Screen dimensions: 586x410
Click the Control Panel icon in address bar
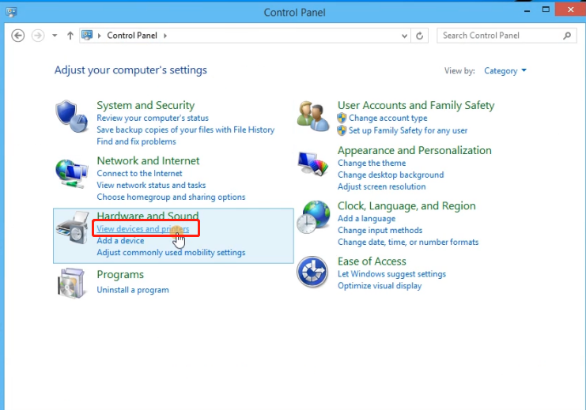click(x=87, y=35)
